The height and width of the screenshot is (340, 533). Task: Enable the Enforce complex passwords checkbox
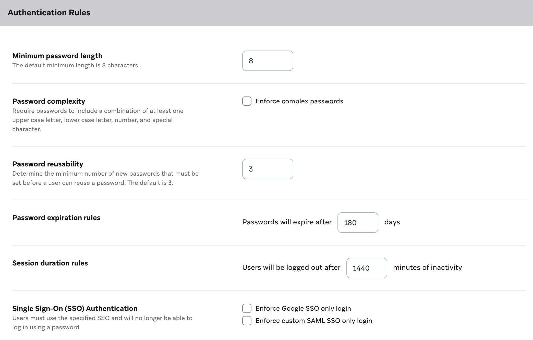[x=247, y=101]
